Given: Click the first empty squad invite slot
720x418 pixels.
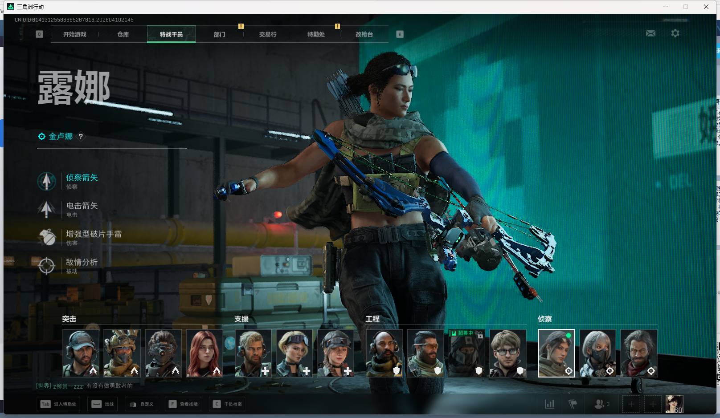Looking at the screenshot, I should [631, 404].
